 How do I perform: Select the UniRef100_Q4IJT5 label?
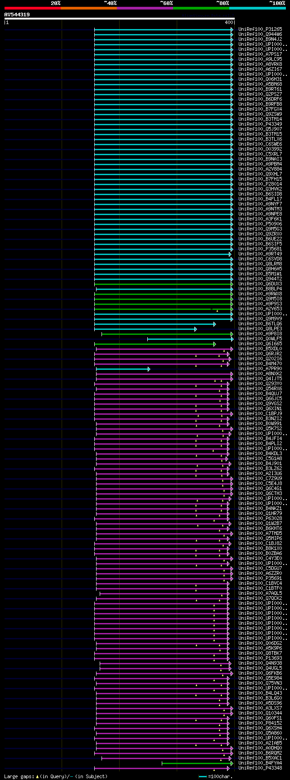coord(260,379)
